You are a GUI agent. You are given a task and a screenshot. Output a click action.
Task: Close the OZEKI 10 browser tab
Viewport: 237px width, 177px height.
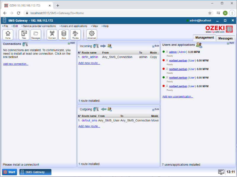coord(49,5)
